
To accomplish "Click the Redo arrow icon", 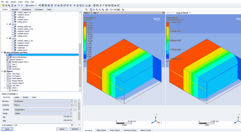I will 22,5.
